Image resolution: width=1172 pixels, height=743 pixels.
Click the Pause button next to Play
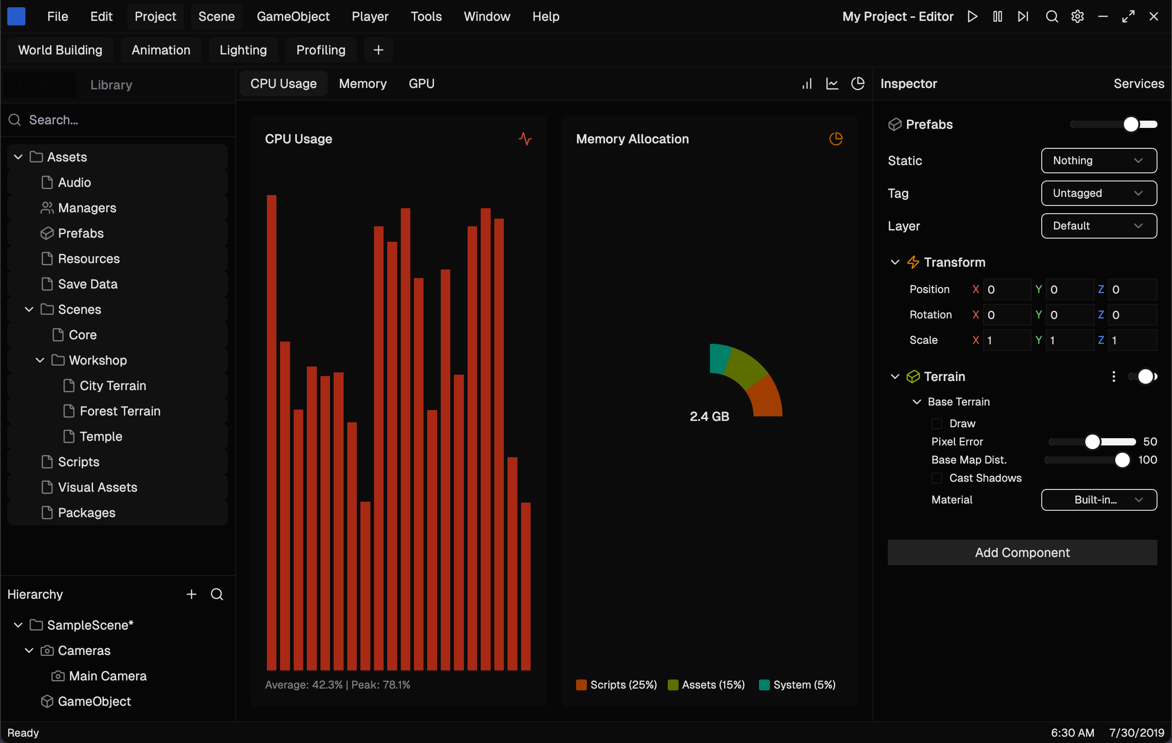(997, 16)
